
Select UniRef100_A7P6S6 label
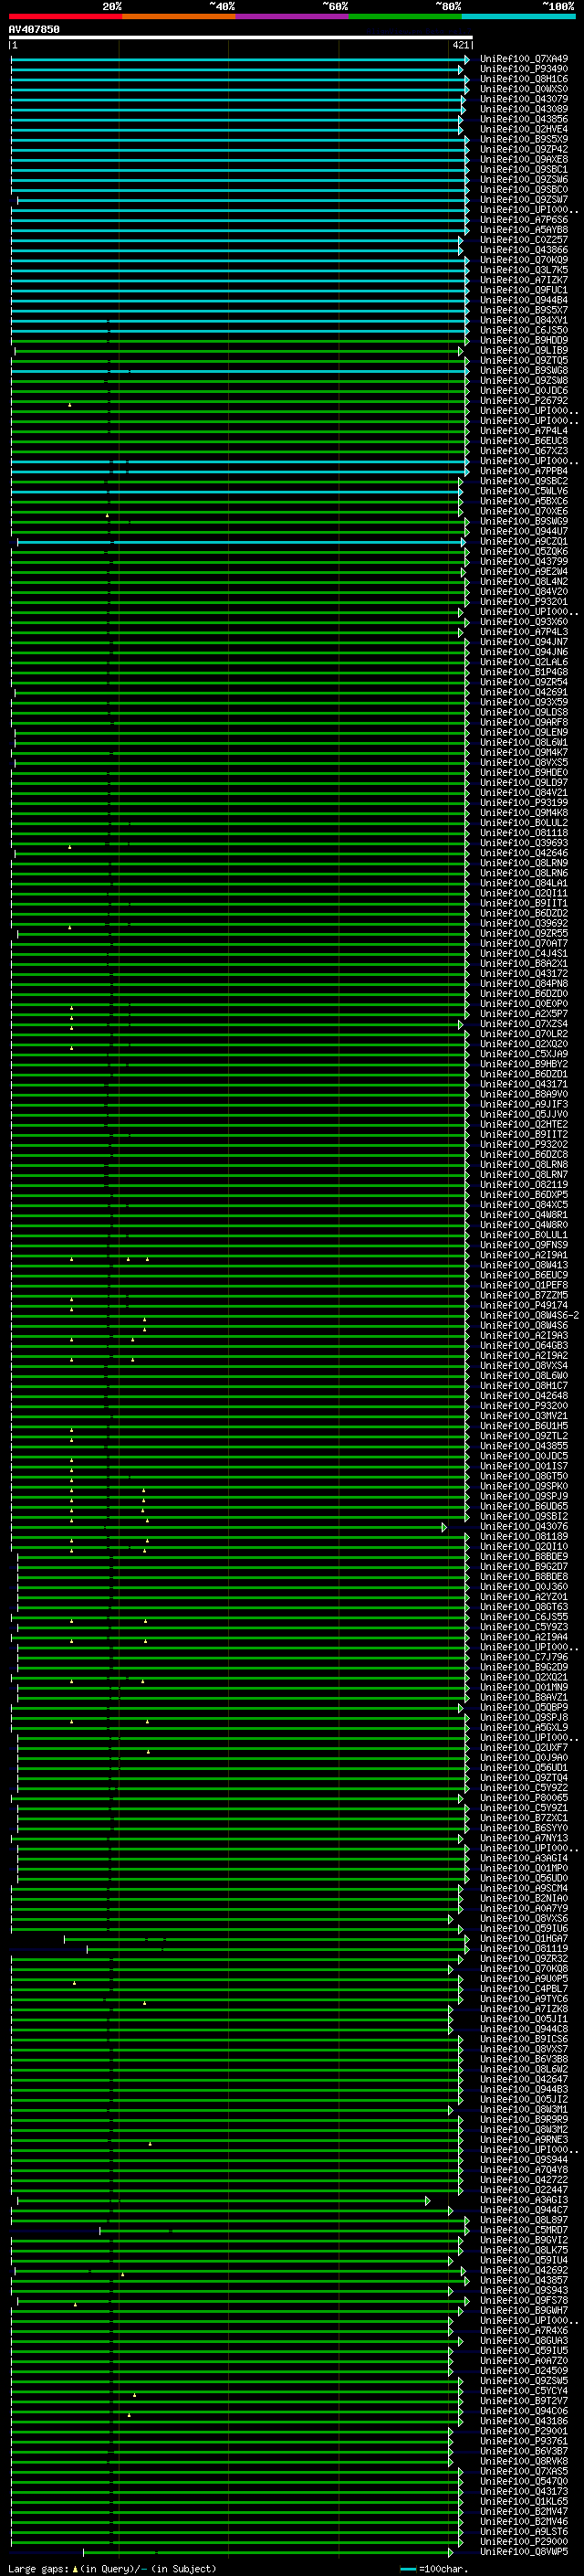pyautogui.click(x=524, y=220)
